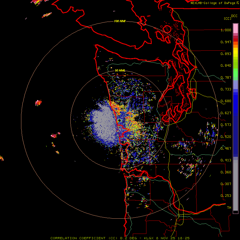Select the 0.520 legend value
This screenshot has width=240, height=240.
click(226, 137)
